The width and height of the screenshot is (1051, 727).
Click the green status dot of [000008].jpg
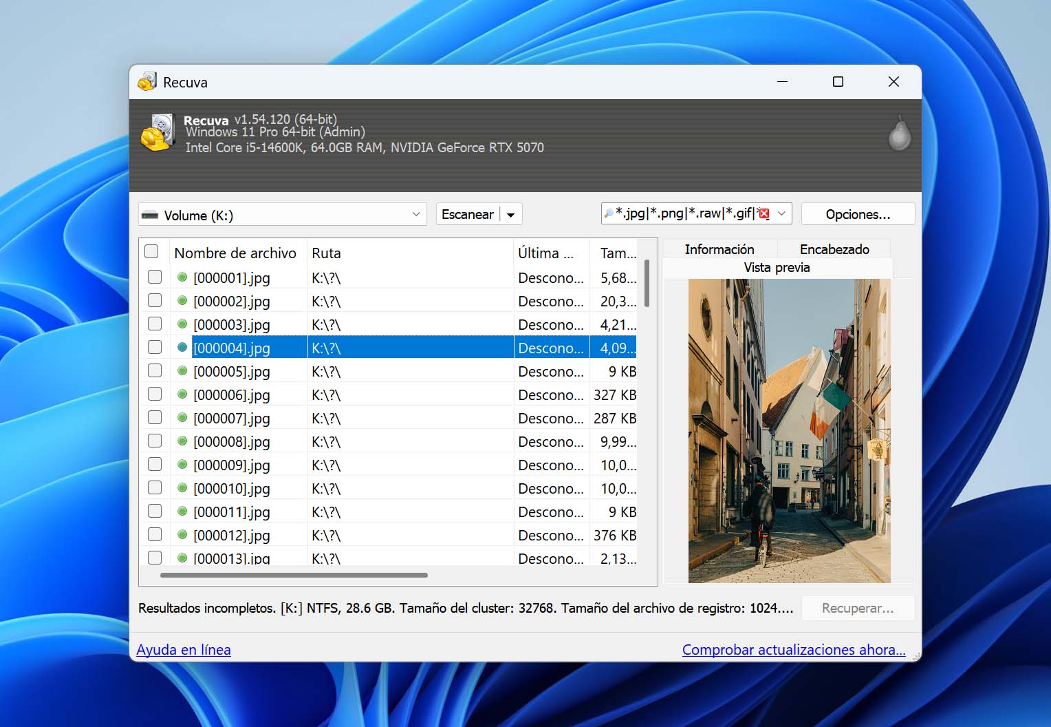[182, 441]
